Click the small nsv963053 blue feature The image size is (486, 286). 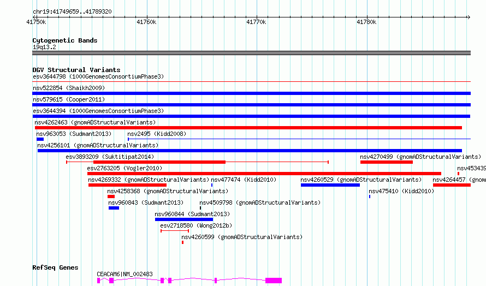(40, 139)
